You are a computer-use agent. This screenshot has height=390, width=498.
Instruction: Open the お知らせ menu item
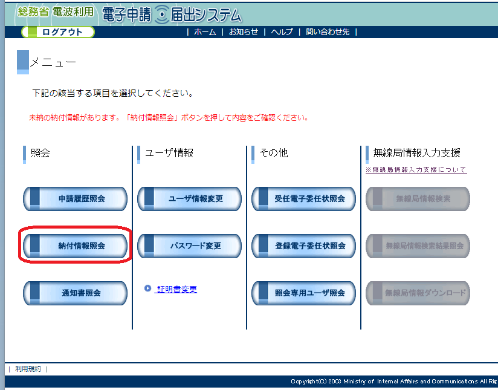(244, 32)
